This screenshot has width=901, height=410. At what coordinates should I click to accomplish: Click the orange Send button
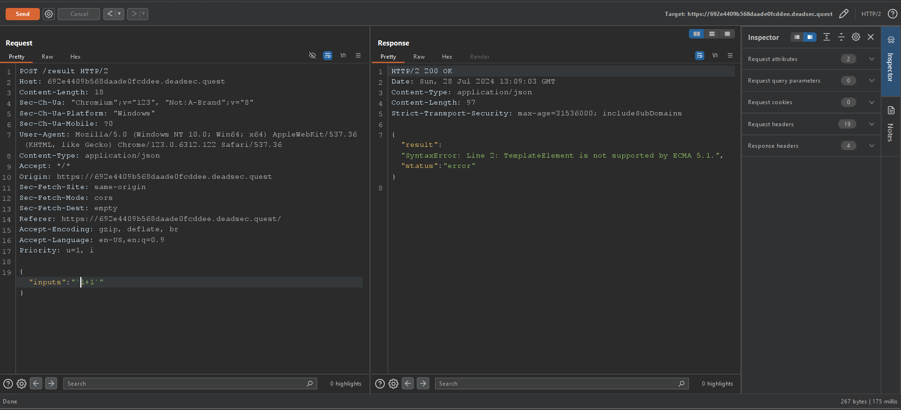click(23, 14)
